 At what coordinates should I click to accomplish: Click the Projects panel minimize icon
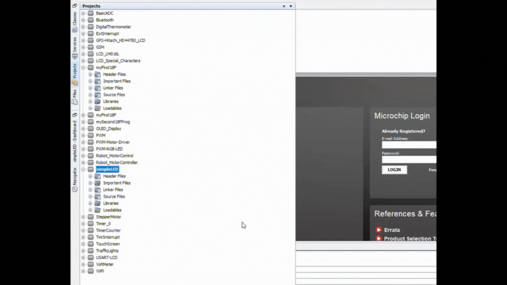click(291, 6)
